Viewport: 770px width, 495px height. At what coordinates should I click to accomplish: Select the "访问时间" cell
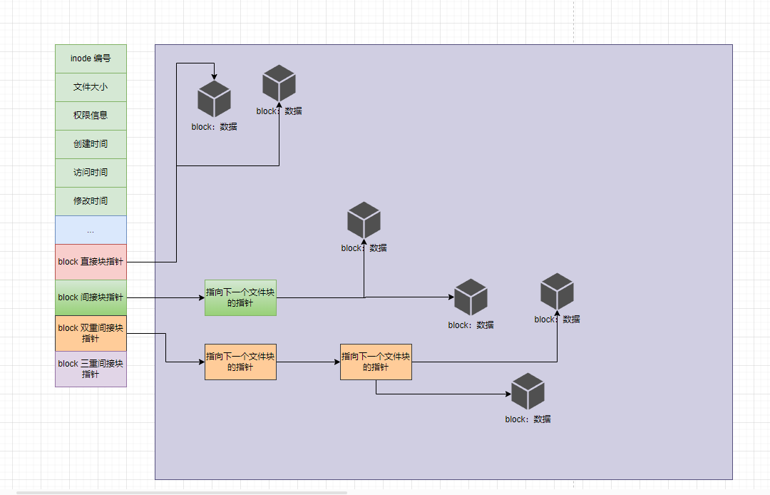pyautogui.click(x=91, y=173)
